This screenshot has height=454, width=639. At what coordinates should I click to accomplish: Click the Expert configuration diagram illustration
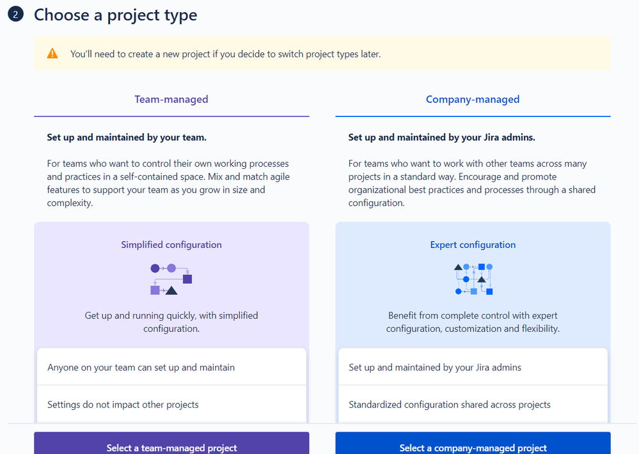tap(472, 279)
